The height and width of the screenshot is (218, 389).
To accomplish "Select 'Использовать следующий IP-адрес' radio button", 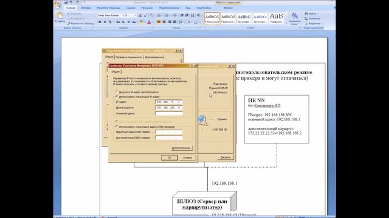I will [x=117, y=97].
